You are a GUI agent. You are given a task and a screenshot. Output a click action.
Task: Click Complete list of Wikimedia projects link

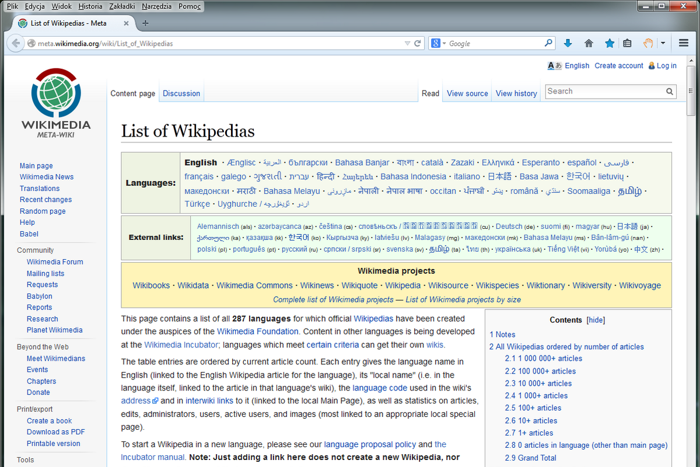[333, 299]
